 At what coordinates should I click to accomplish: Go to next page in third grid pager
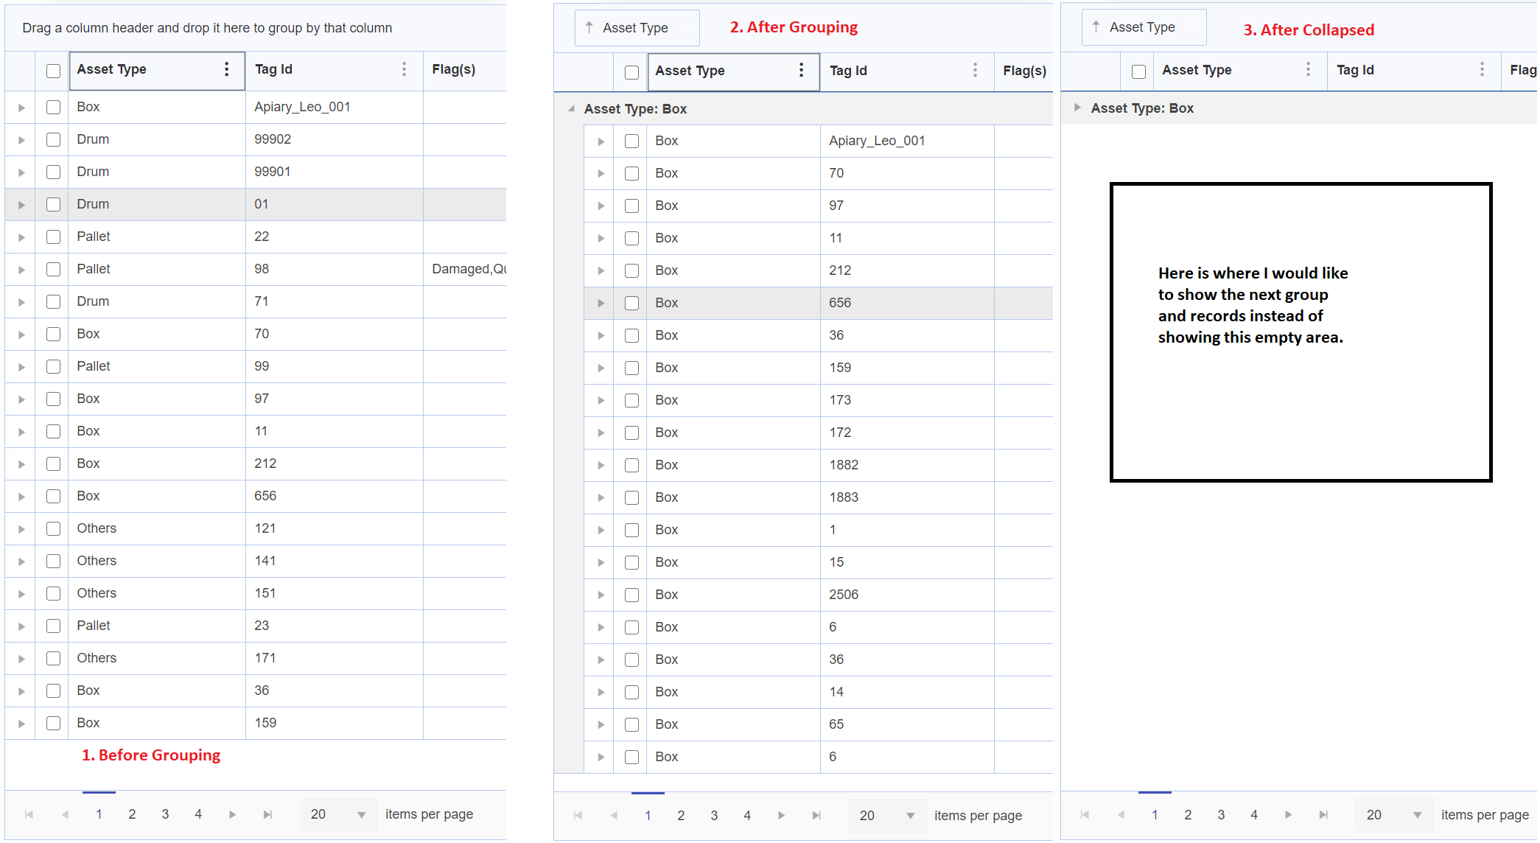coord(1288,815)
